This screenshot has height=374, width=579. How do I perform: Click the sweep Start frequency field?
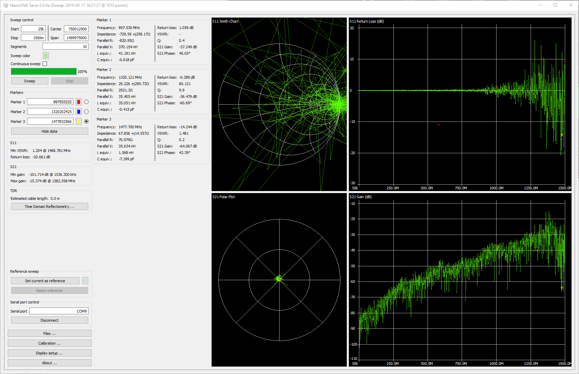[x=33, y=29]
